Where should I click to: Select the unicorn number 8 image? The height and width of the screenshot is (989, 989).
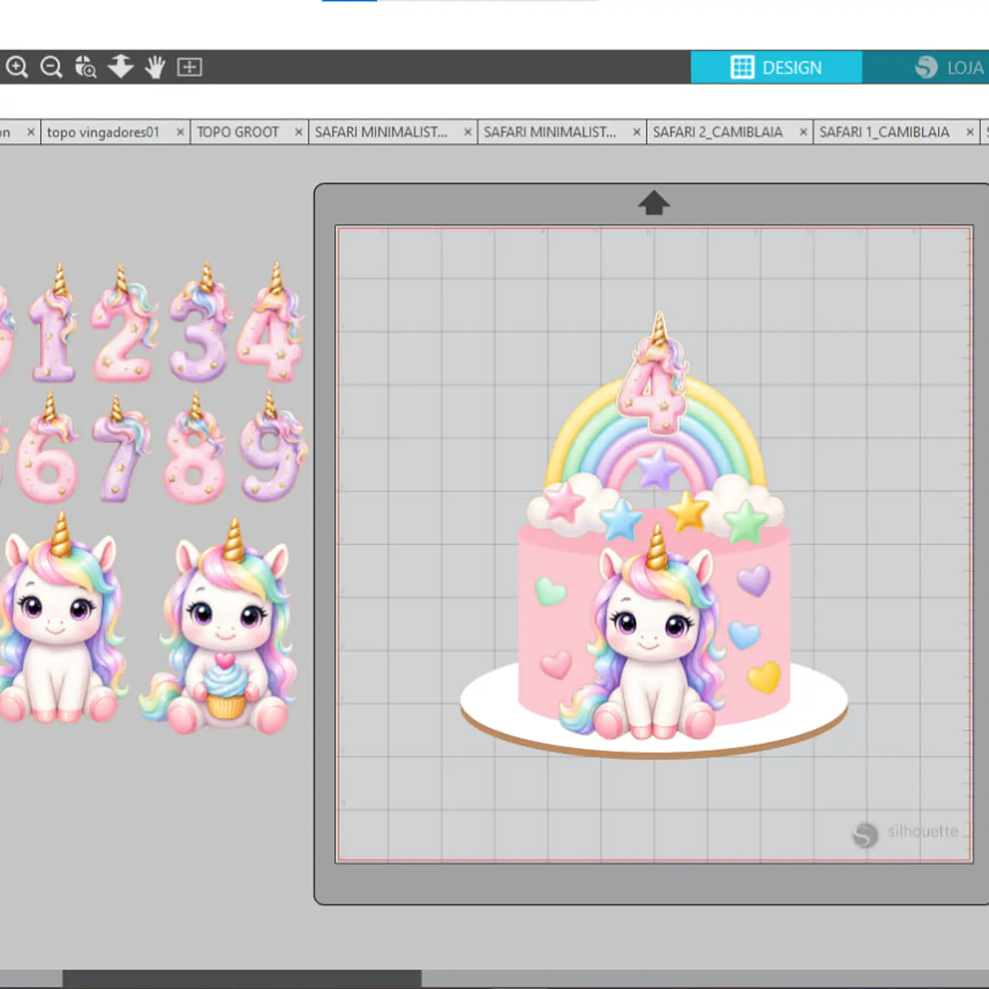(x=195, y=448)
